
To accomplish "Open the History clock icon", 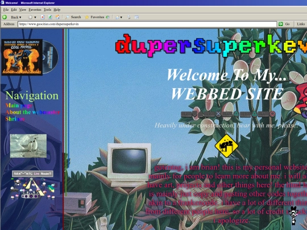I will point(107,17).
